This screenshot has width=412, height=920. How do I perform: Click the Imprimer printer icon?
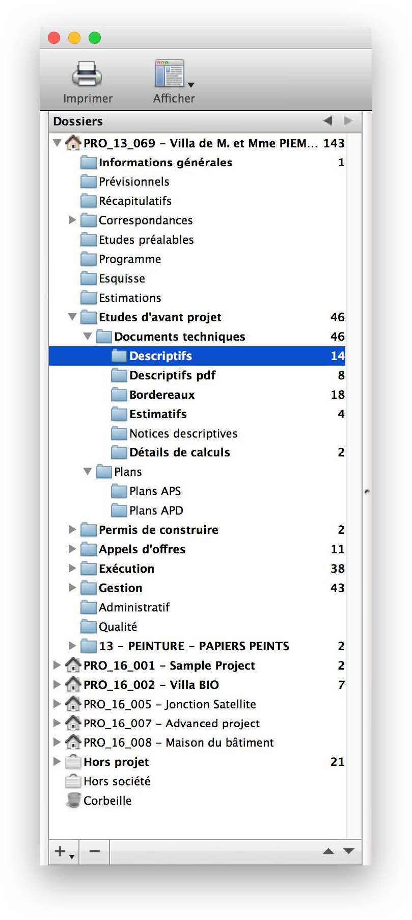(87, 74)
